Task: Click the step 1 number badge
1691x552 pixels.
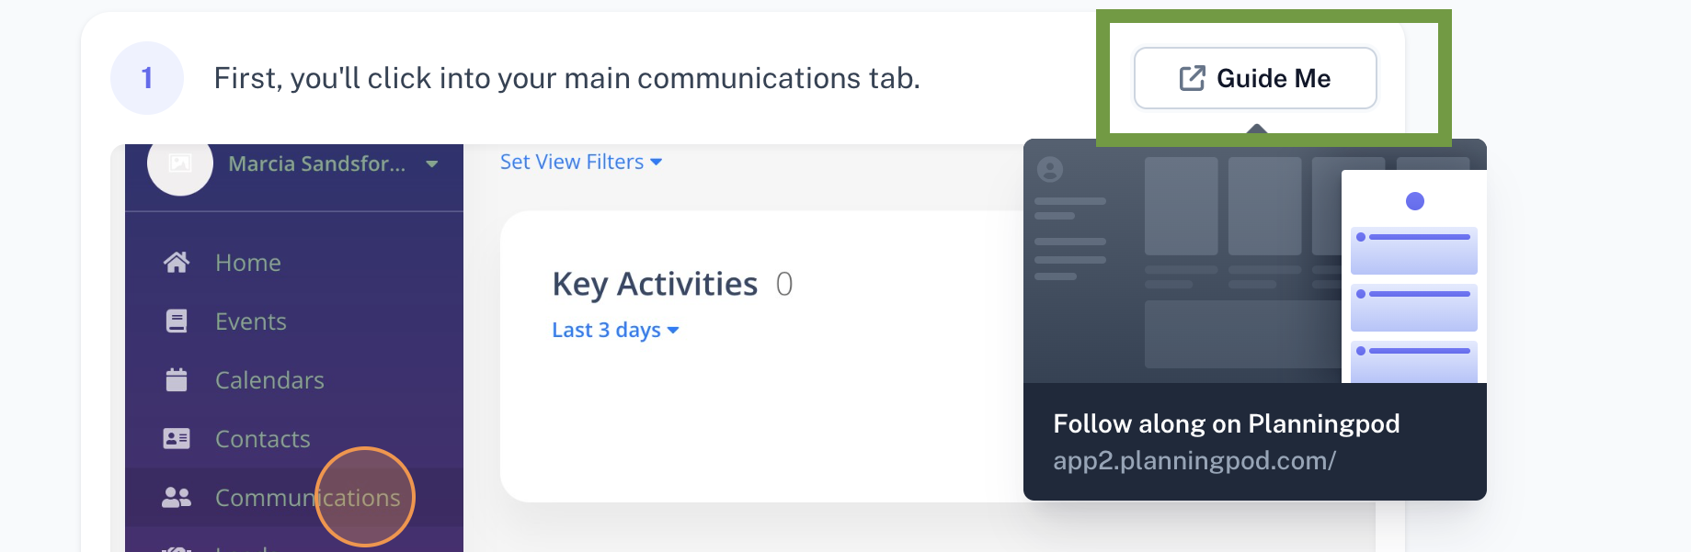Action: tap(147, 78)
